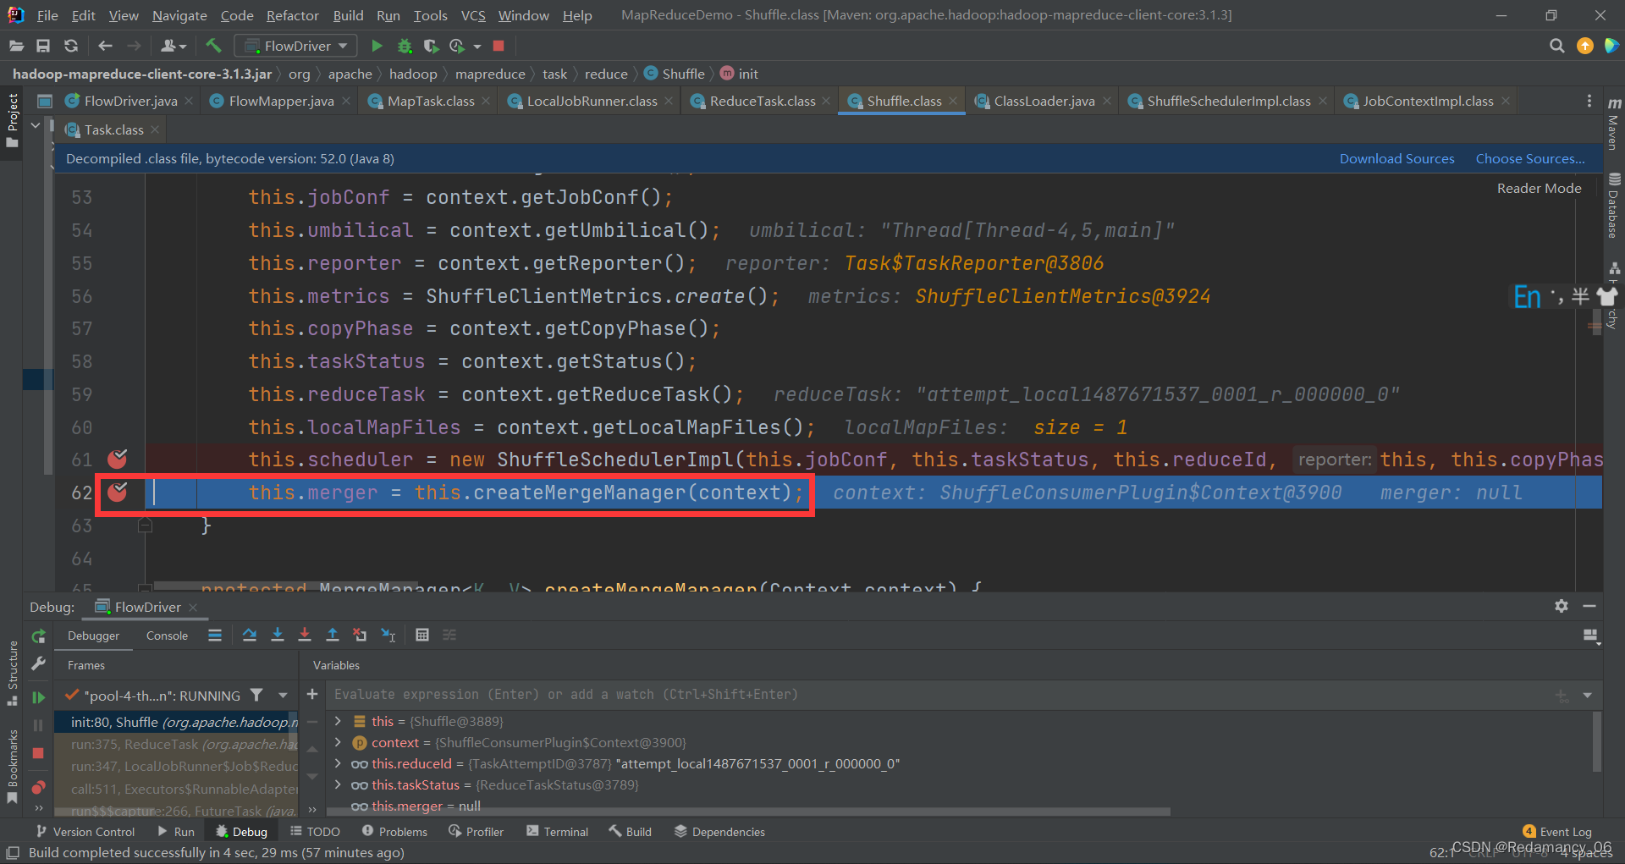Resume program from the debug sidebar
This screenshot has width=1625, height=864.
(38, 697)
